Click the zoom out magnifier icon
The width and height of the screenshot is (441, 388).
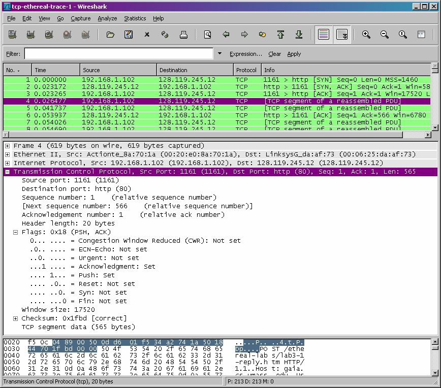pos(384,35)
